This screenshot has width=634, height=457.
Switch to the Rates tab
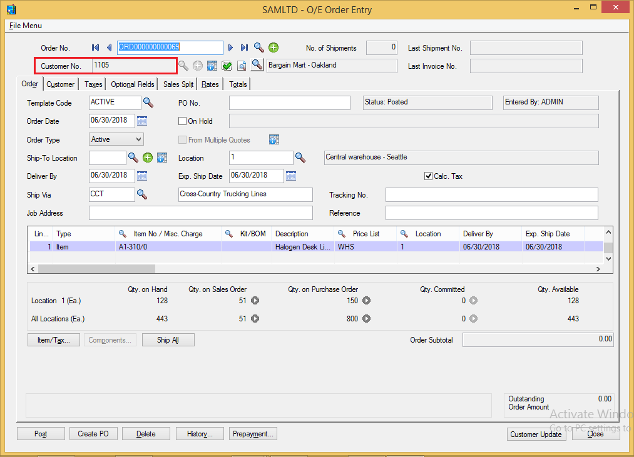point(210,84)
